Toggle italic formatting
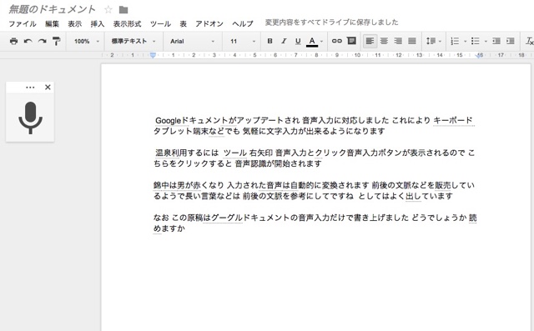Screen dimensions: 534x331 [x=284, y=41]
